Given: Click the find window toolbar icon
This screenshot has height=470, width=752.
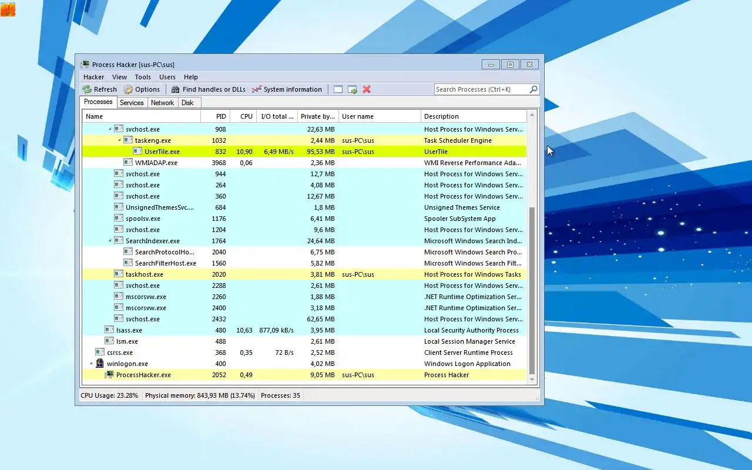Looking at the screenshot, I should click(338, 89).
